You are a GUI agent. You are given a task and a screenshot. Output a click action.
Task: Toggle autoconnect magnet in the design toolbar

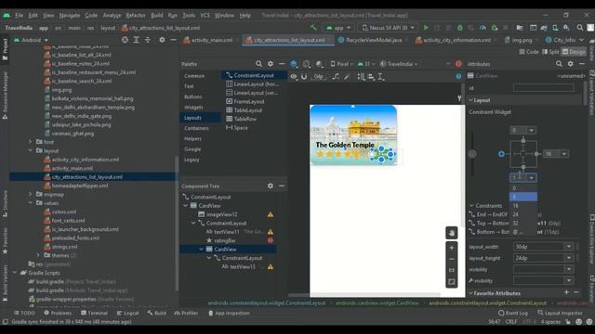pos(304,77)
